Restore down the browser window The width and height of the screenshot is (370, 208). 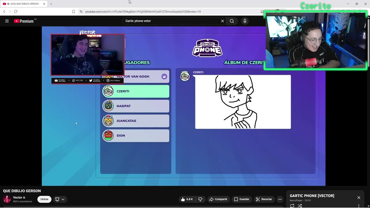click(x=356, y=4)
